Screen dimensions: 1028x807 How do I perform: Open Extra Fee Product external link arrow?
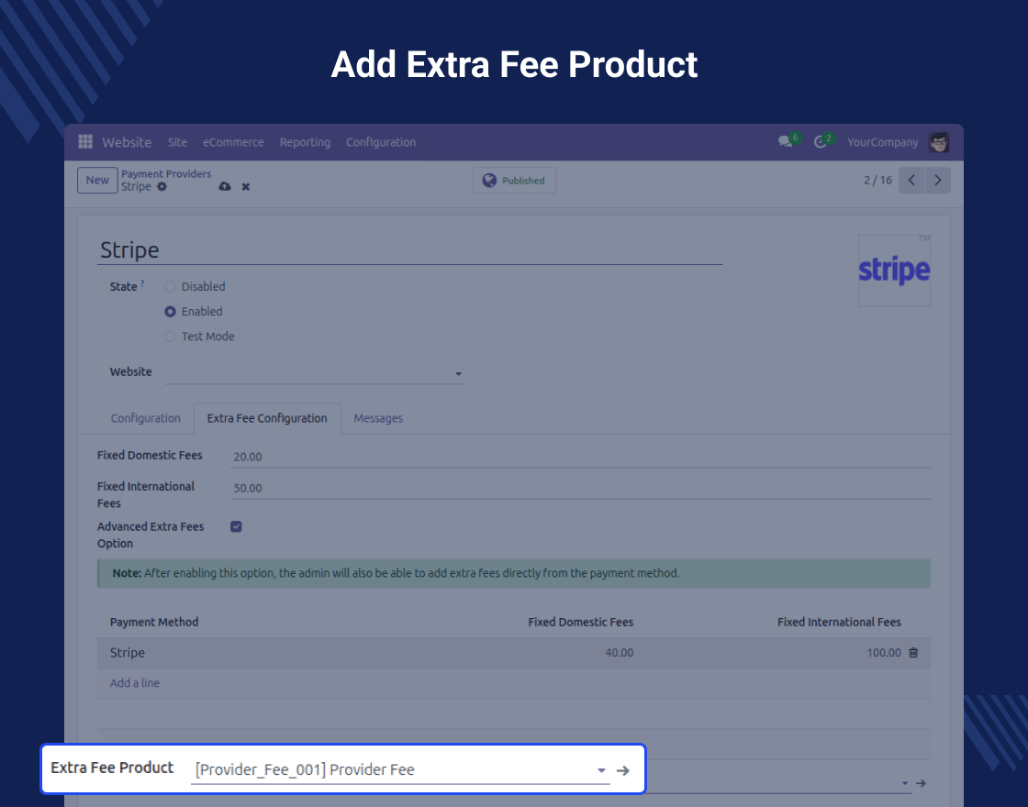pos(623,770)
